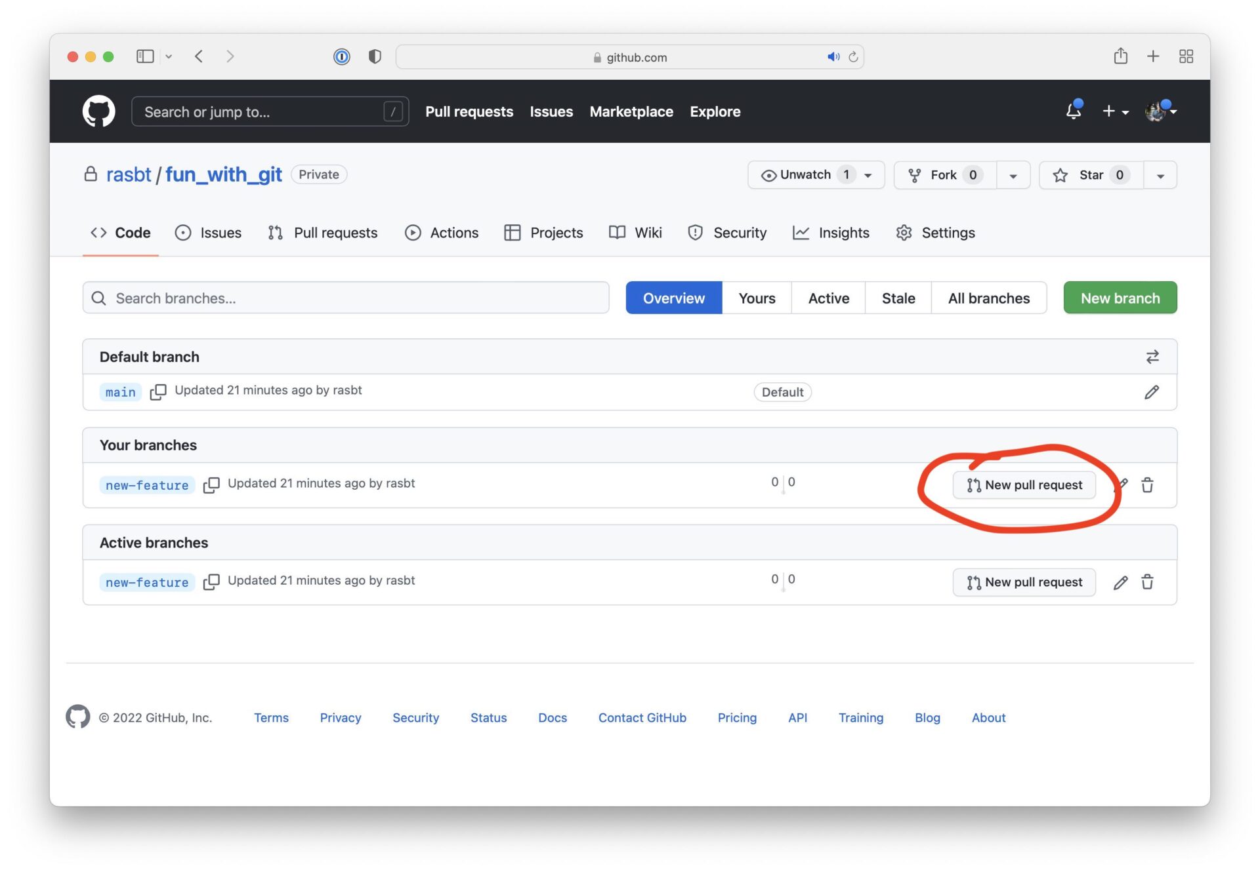The width and height of the screenshot is (1260, 872).
Task: Show Safari tab overview grid
Action: tap(1186, 56)
